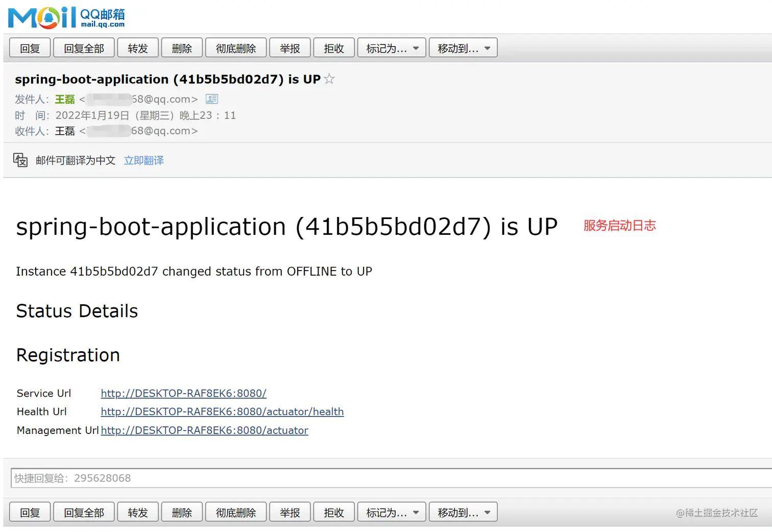Open bottom 标记为... dropdown
This screenshot has height=532, width=772.
(x=392, y=512)
